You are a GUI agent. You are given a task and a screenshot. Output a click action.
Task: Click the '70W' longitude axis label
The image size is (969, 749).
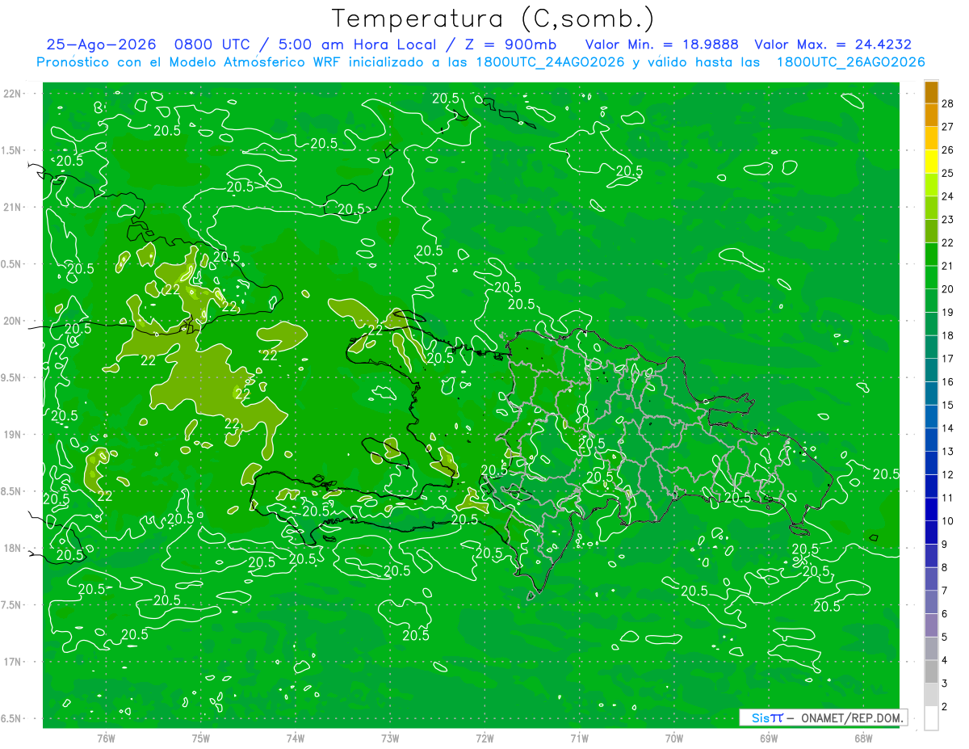(x=674, y=738)
